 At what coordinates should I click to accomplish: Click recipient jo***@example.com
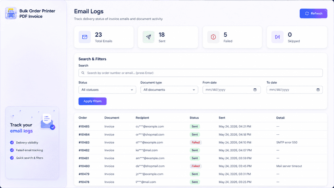click(x=149, y=174)
